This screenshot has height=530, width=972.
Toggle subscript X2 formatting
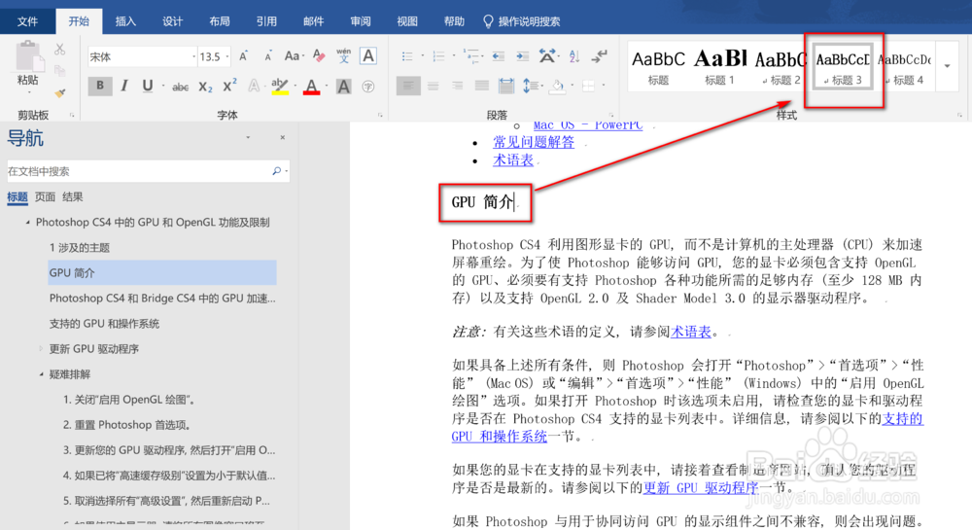pos(205,88)
